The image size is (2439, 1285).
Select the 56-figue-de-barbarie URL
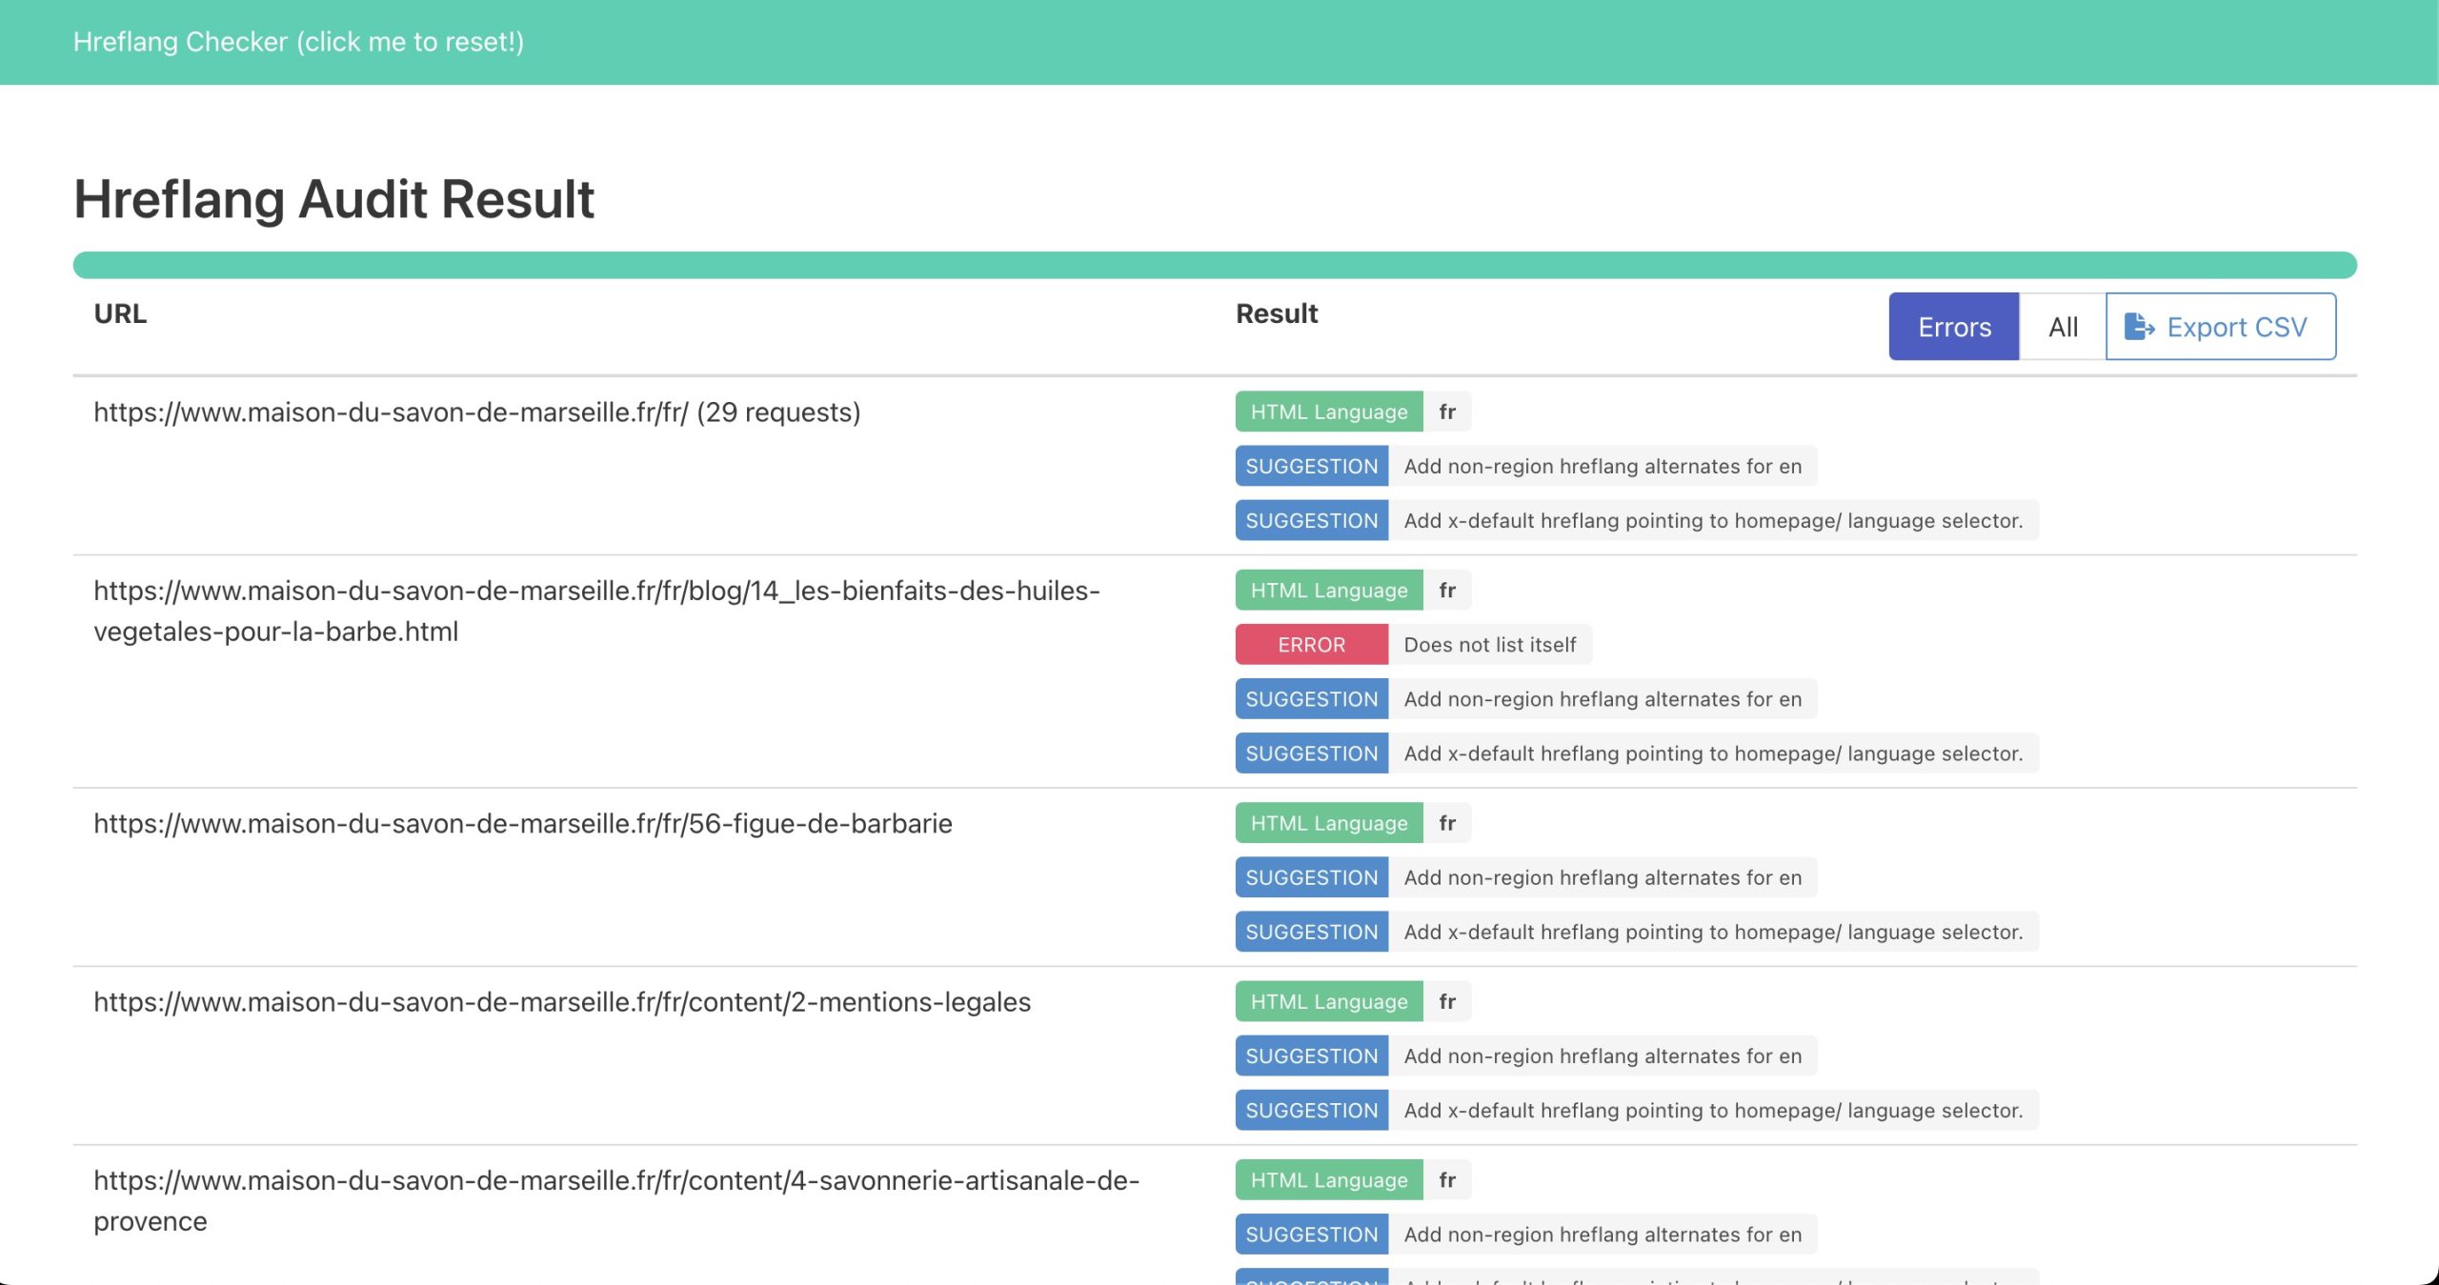pyautogui.click(x=523, y=824)
